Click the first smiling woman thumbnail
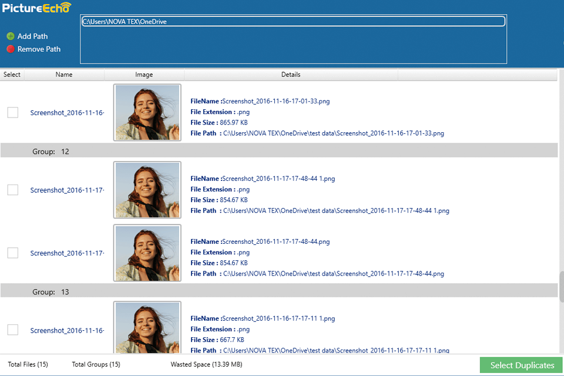The width and height of the screenshot is (564, 376). click(147, 112)
